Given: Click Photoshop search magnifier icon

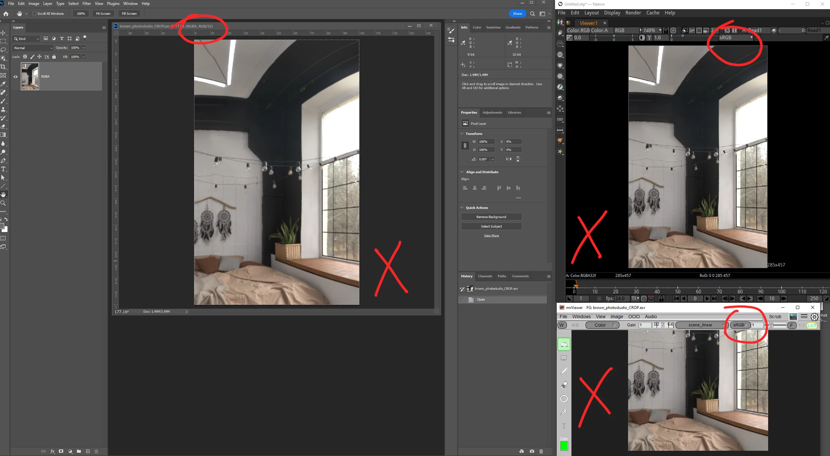Looking at the screenshot, I should pos(532,14).
